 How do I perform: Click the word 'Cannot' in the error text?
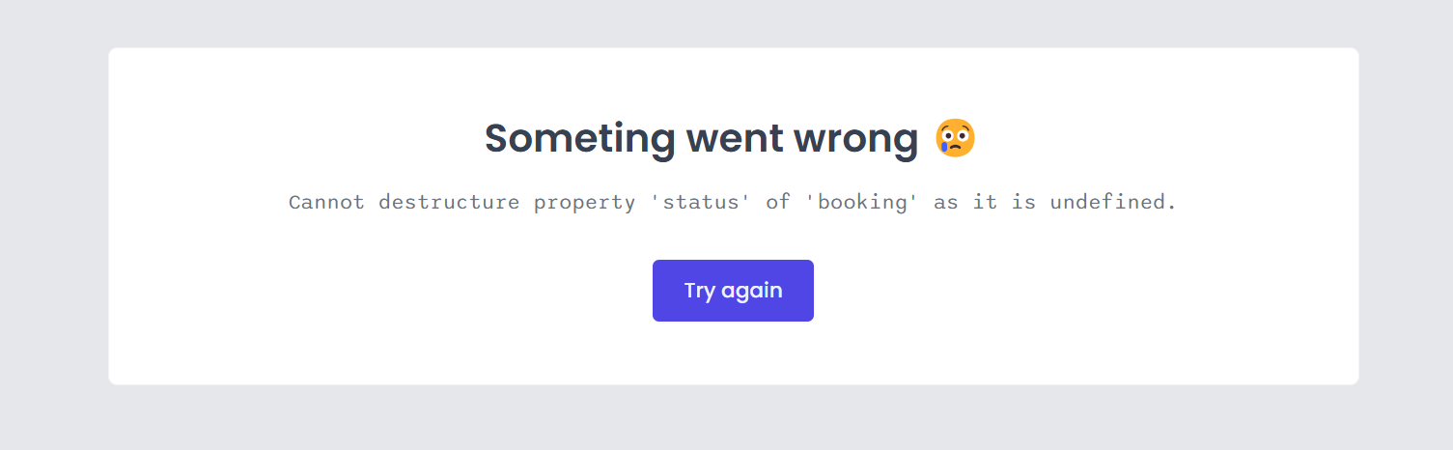[x=327, y=203]
